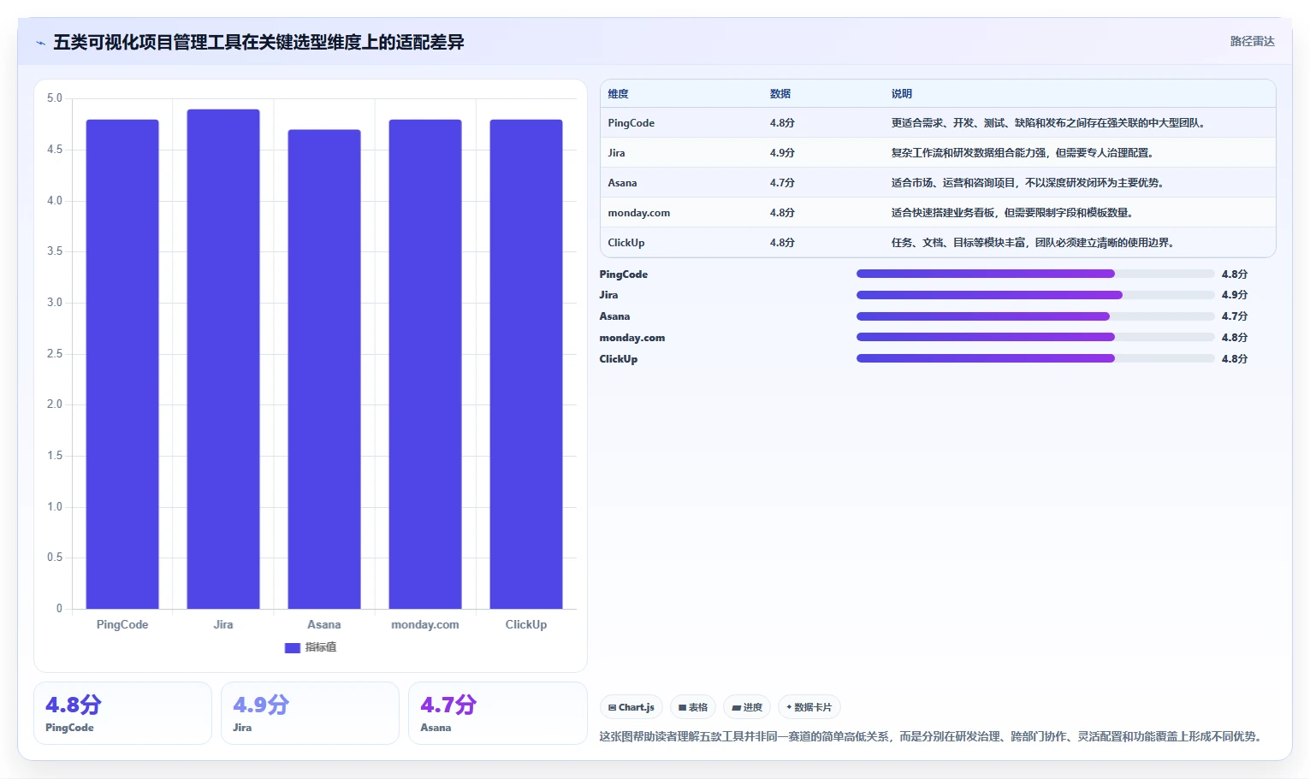Toggle the 指标值 legend swatch
The image size is (1310, 779).
tap(293, 648)
